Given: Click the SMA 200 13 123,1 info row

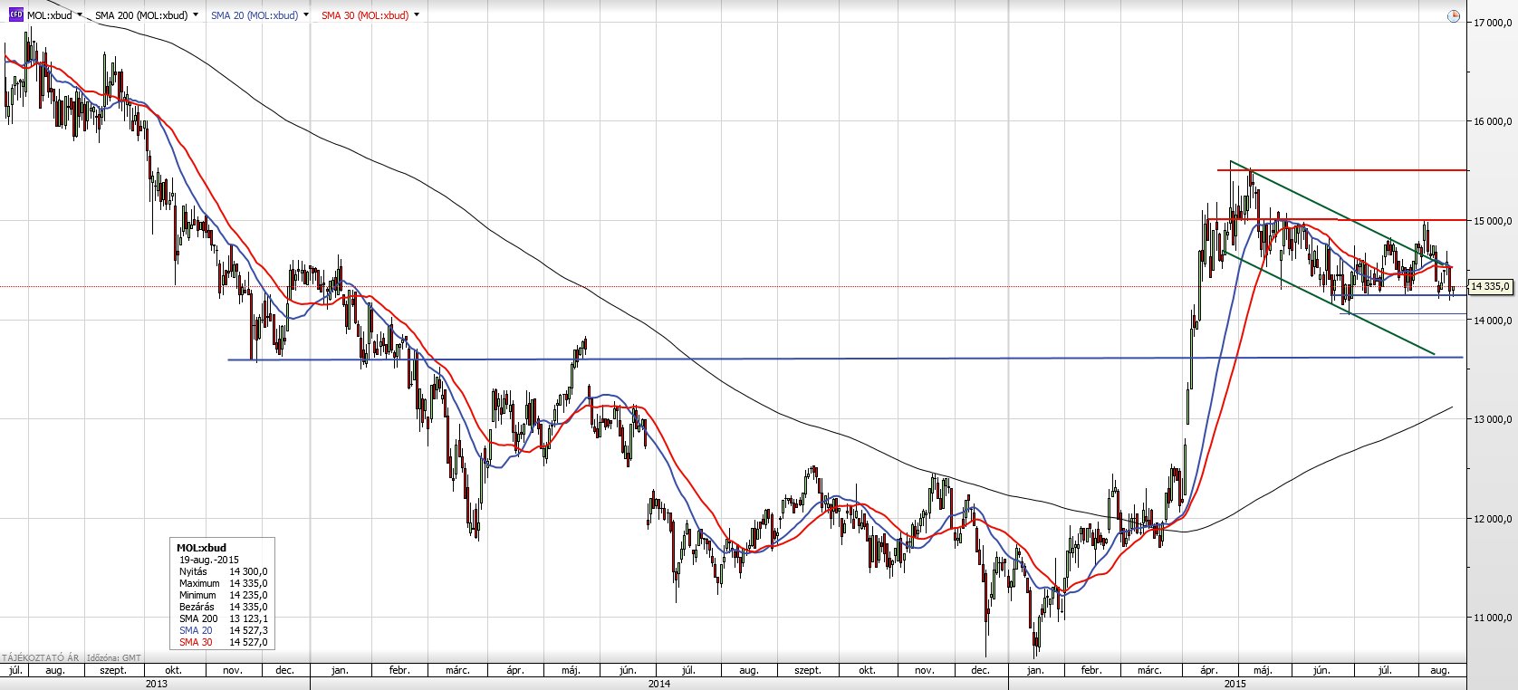Looking at the screenshot, I should [x=223, y=618].
